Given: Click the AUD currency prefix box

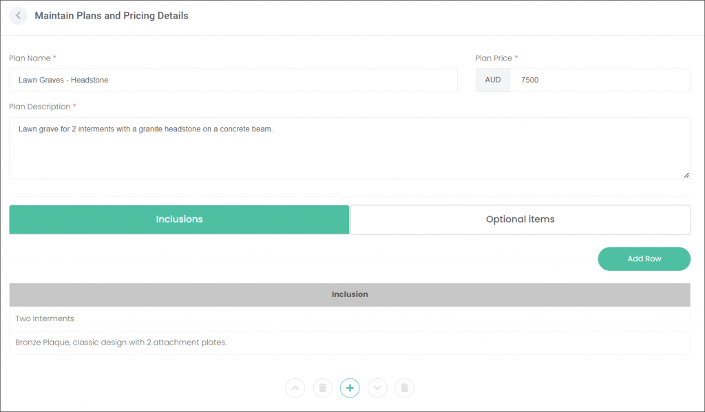Looking at the screenshot, I should 493,80.
